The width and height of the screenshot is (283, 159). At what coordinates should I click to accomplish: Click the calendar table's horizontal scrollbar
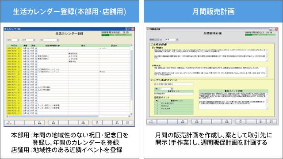69,116
